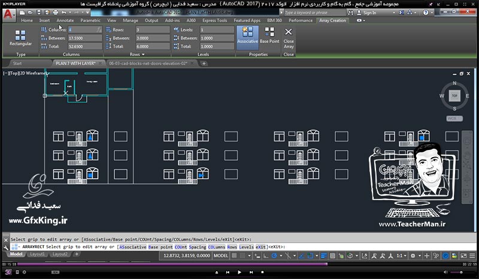Viewport: 479px width, 279px height.
Task: Click the Help question mark icon
Action: pyautogui.click(x=426, y=13)
